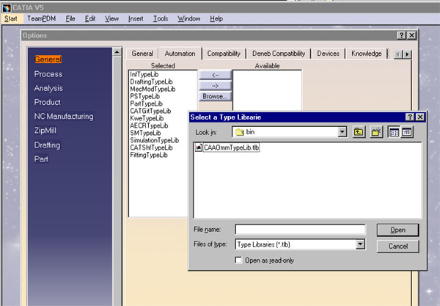Switch to the Devices tab
This screenshot has width=440, height=306.
click(x=328, y=54)
